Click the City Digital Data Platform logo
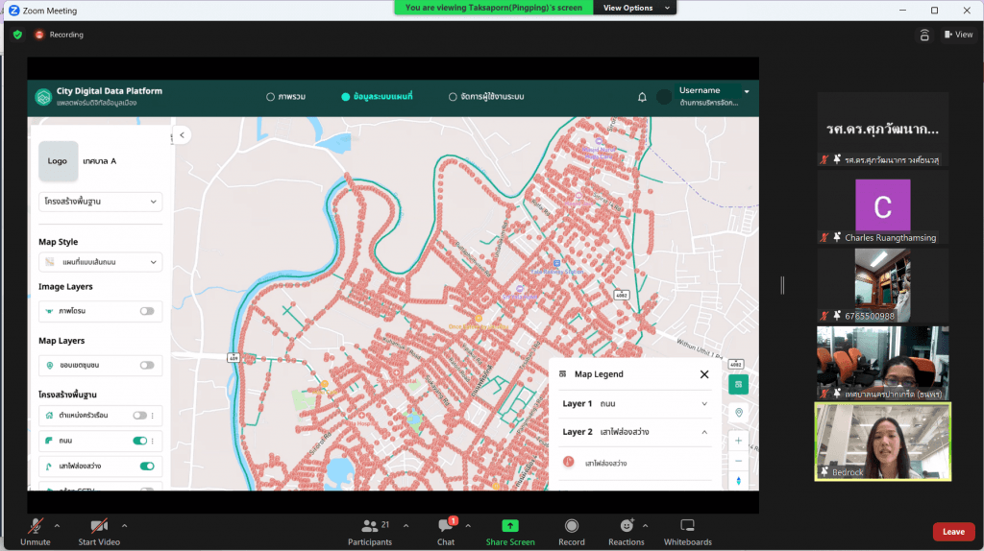Viewport: 984px width, 551px height. (43, 97)
